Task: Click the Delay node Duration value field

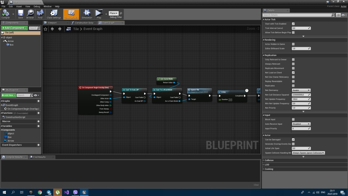Action: pos(230,100)
